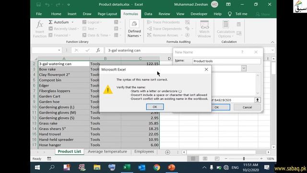This screenshot has width=307, height=173.
Task: Click the taskbar search icon
Action: (x=52, y=168)
